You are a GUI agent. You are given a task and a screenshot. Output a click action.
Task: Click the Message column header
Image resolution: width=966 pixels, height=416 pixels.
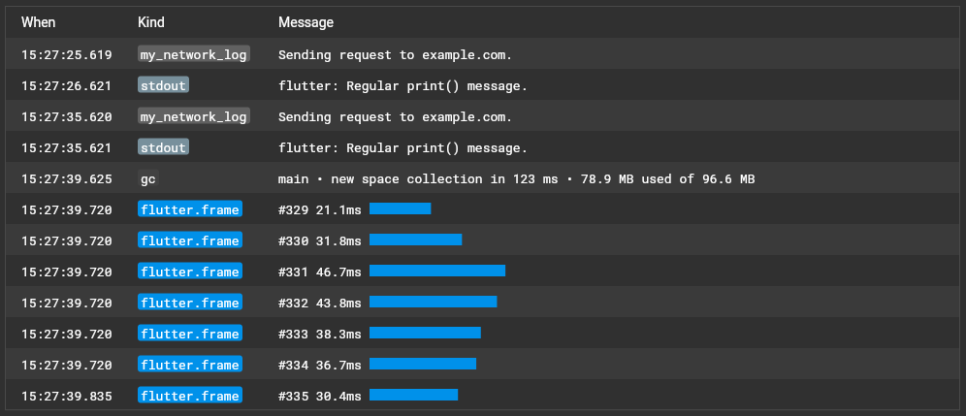point(306,21)
